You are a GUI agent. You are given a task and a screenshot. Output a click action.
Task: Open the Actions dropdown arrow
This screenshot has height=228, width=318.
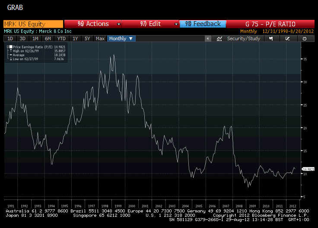click(119, 24)
